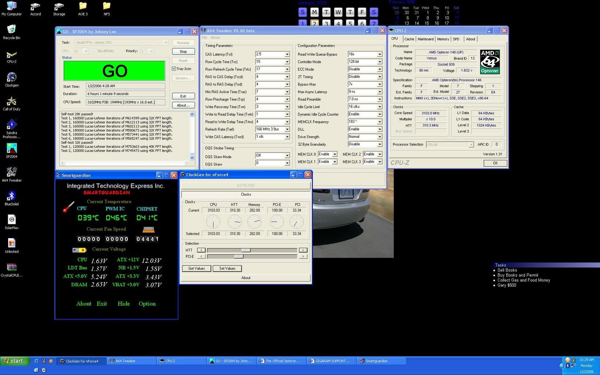
Task: Click the Exit link in Smartguardian
Action: tap(102, 304)
